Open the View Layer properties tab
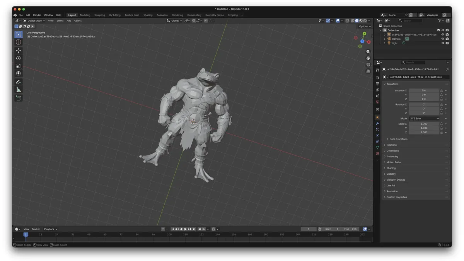The height and width of the screenshot is (261, 464). pyautogui.click(x=377, y=90)
